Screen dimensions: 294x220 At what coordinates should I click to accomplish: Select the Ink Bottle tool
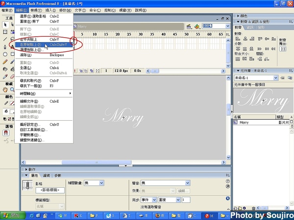tap(5, 69)
